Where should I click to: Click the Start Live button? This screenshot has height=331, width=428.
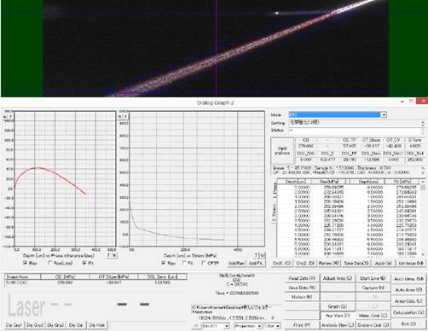(373, 278)
